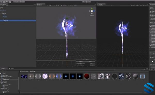
Task: Select the Rotate tool in the toolbar
Action: (x=7, y=2)
